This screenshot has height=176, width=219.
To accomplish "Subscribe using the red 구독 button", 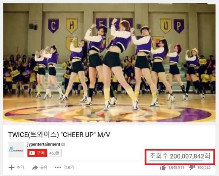I will 37,153.
